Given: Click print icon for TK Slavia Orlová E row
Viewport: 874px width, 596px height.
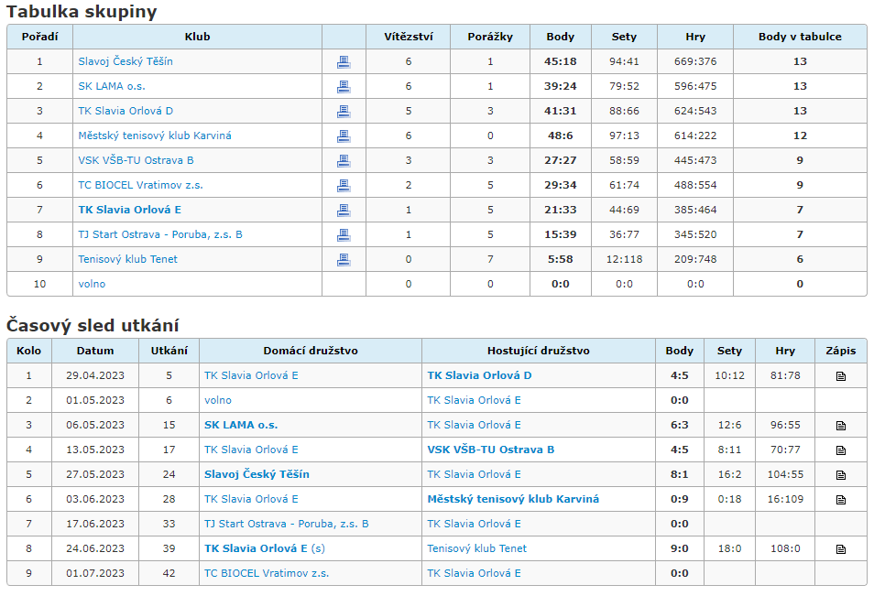Looking at the screenshot, I should pyautogui.click(x=344, y=210).
